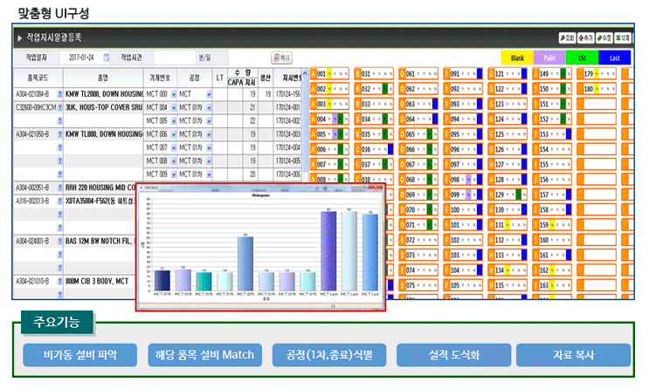The height and width of the screenshot is (389, 649).
Task: Select the blue Last legend swatch
Action: tap(615, 58)
